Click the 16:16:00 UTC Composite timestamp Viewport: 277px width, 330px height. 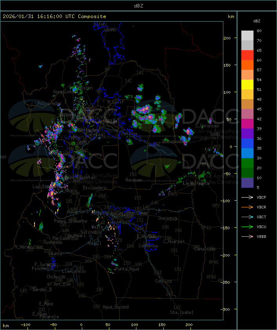click(54, 16)
